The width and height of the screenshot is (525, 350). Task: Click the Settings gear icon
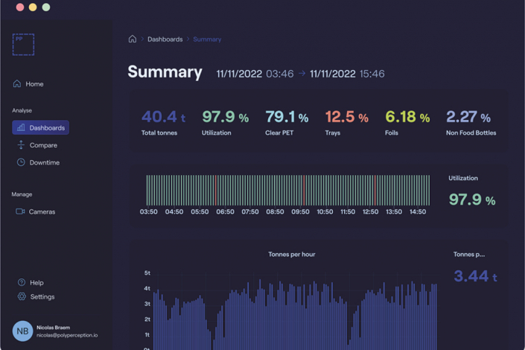point(22,296)
